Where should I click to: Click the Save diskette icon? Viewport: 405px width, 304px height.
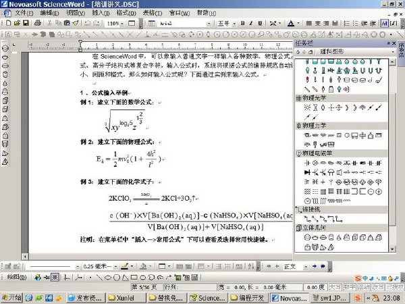point(26,23)
